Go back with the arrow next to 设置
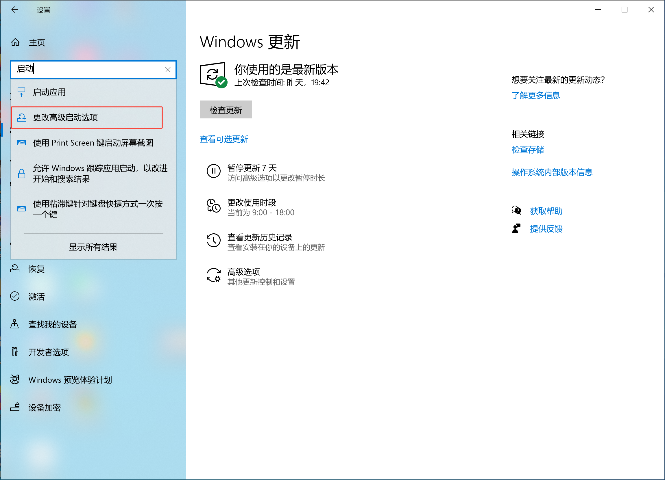This screenshot has height=480, width=665. click(15, 10)
